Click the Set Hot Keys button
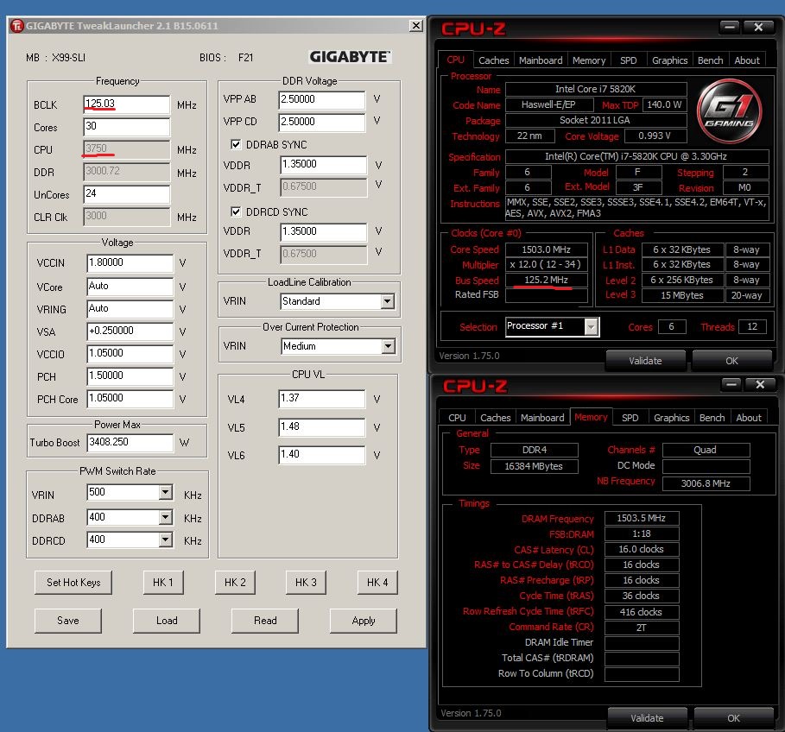 73,583
